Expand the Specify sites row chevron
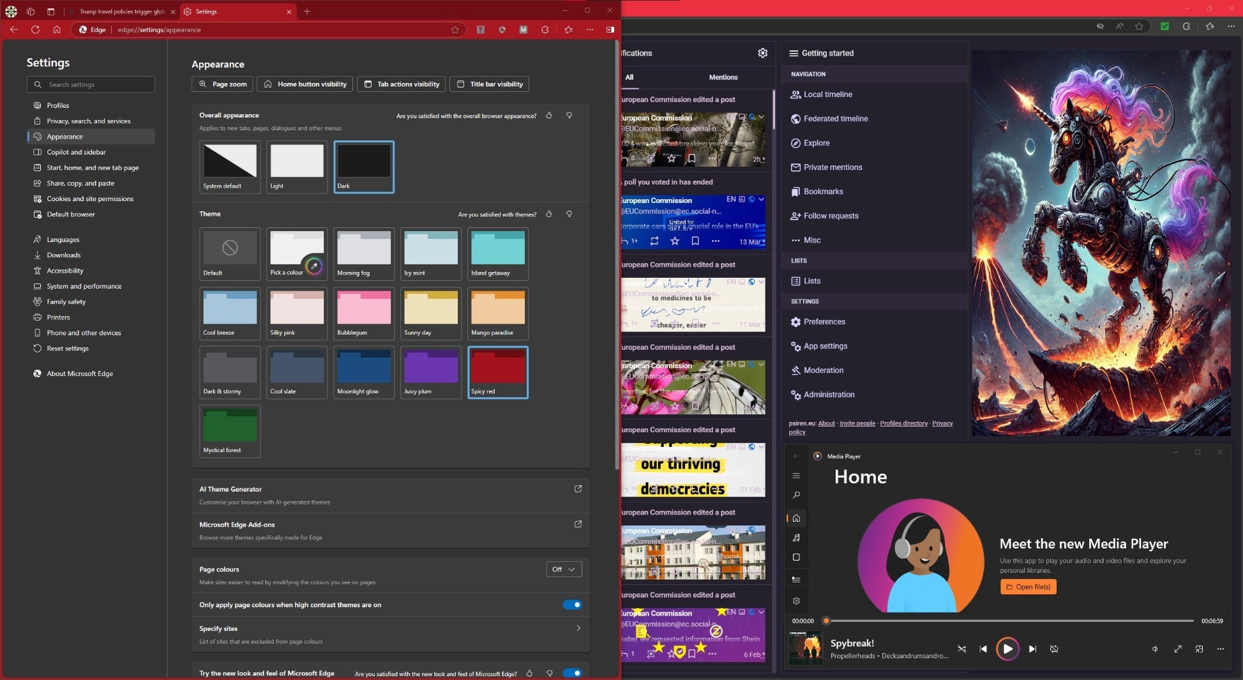The height and width of the screenshot is (680, 1243). tap(578, 628)
